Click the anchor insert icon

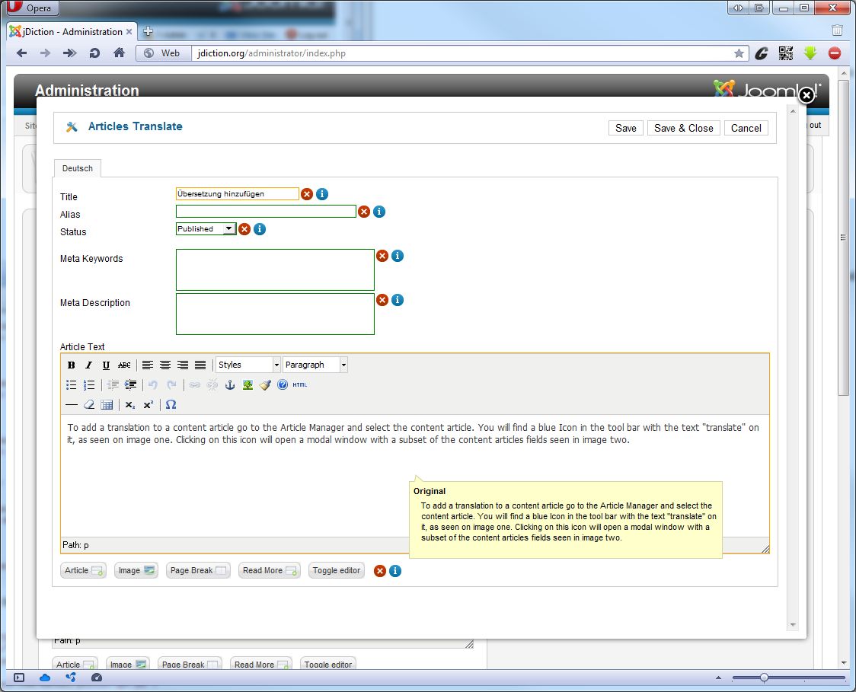[230, 385]
